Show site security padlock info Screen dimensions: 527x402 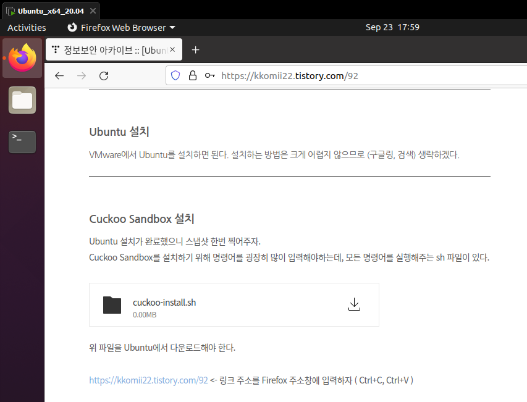(193, 75)
